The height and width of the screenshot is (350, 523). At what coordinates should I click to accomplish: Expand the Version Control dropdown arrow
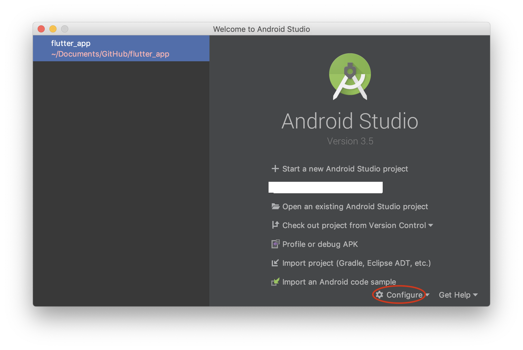point(431,225)
